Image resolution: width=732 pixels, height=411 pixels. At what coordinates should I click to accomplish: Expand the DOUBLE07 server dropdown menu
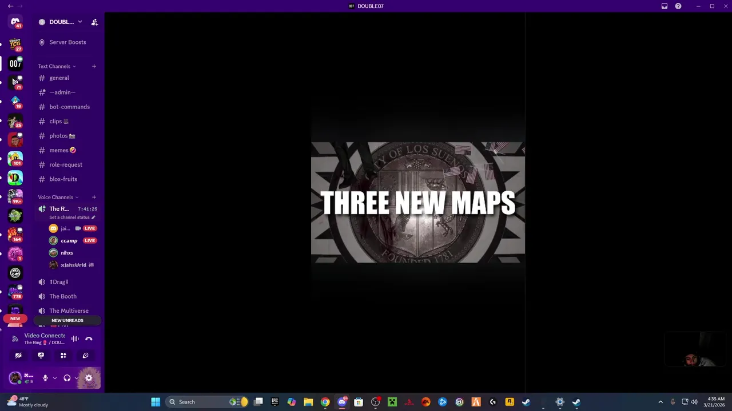pyautogui.click(x=79, y=22)
